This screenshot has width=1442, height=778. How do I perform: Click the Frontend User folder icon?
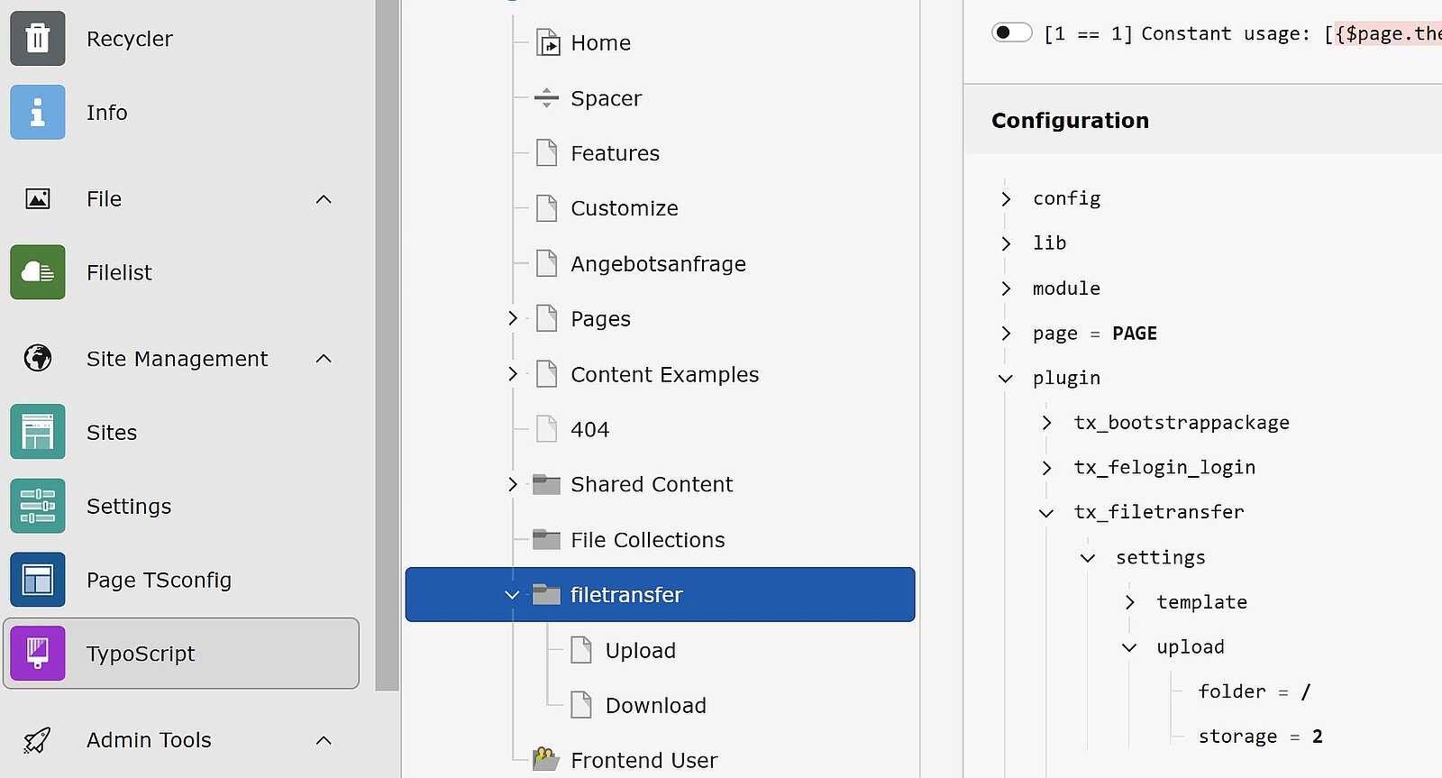coord(546,760)
